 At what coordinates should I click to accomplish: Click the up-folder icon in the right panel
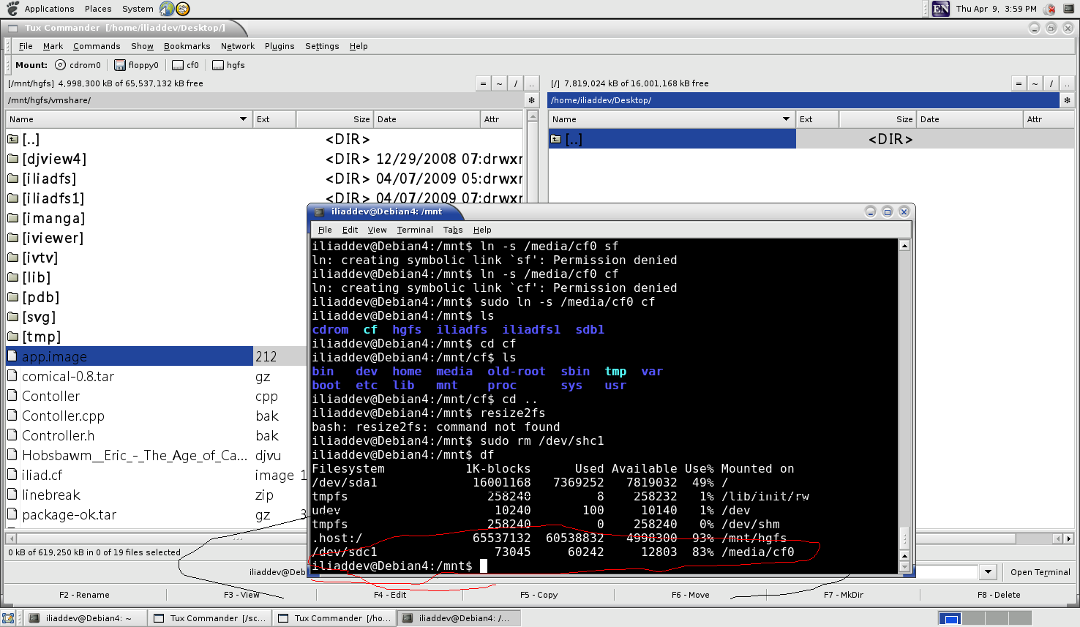(x=556, y=139)
